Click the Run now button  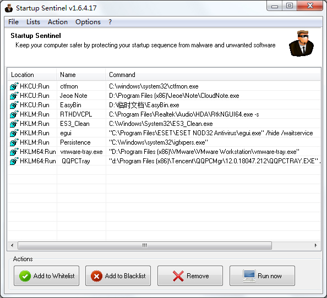click(263, 275)
